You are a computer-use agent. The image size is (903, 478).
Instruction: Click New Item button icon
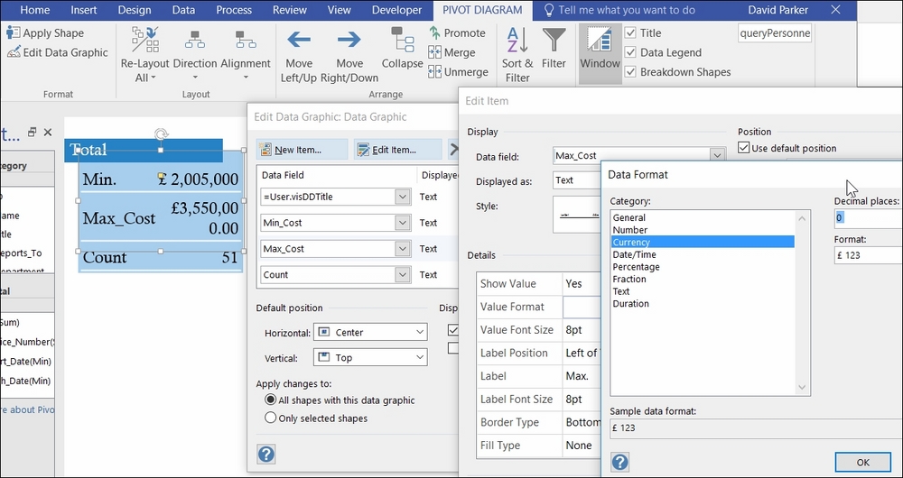265,150
